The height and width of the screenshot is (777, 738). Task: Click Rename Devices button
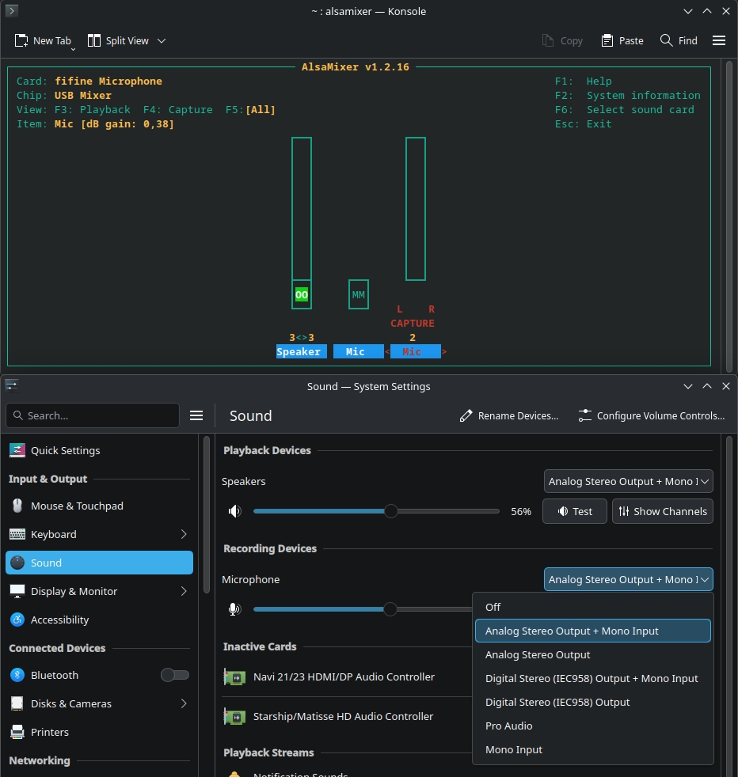click(509, 415)
